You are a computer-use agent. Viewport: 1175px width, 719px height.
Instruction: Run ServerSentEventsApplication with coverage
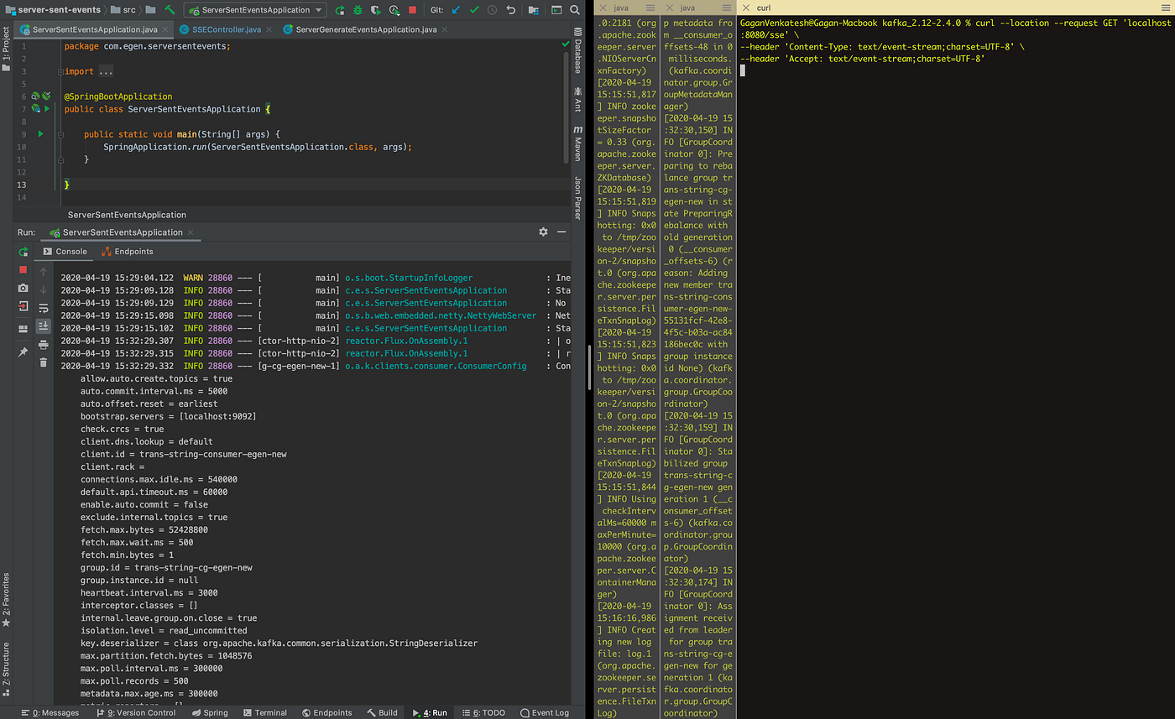(376, 10)
